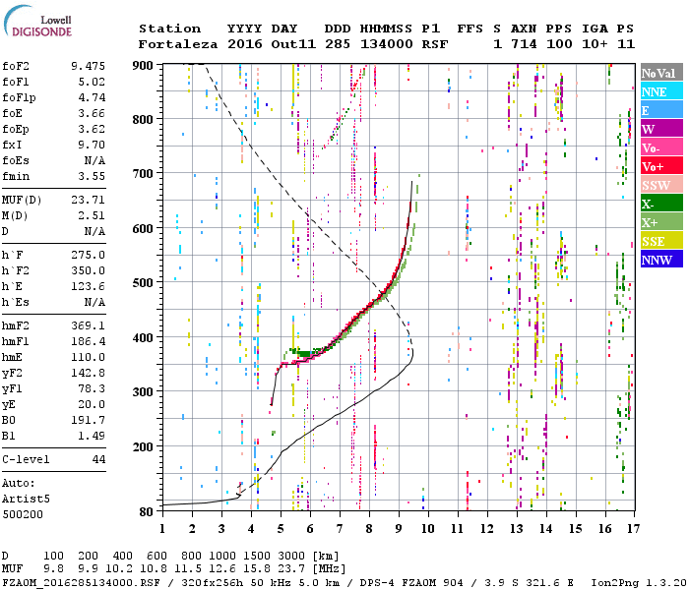The width and height of the screenshot is (689, 590).
Task: Click the 500 km y-axis label
Action: pyautogui.click(x=143, y=282)
